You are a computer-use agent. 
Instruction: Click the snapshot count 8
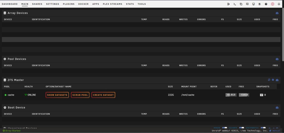coord(265,95)
